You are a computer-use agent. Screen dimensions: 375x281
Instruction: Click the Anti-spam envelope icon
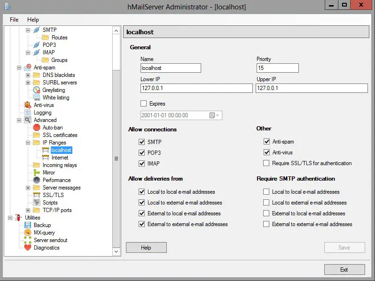pyautogui.click(x=28, y=68)
